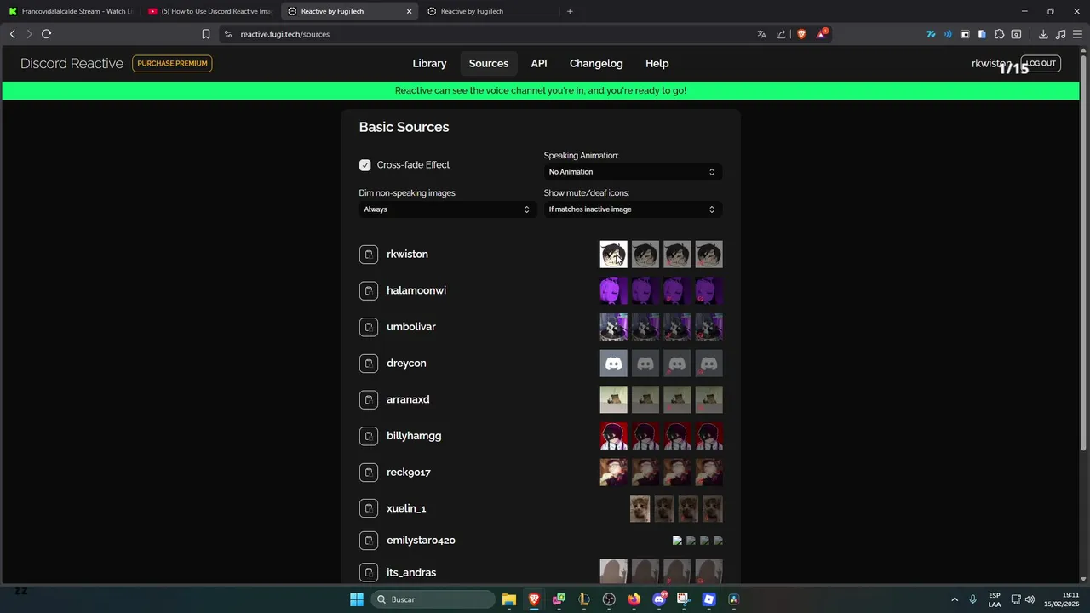
Task: Open the Show mute/deaf icons dropdown
Action: click(x=633, y=209)
